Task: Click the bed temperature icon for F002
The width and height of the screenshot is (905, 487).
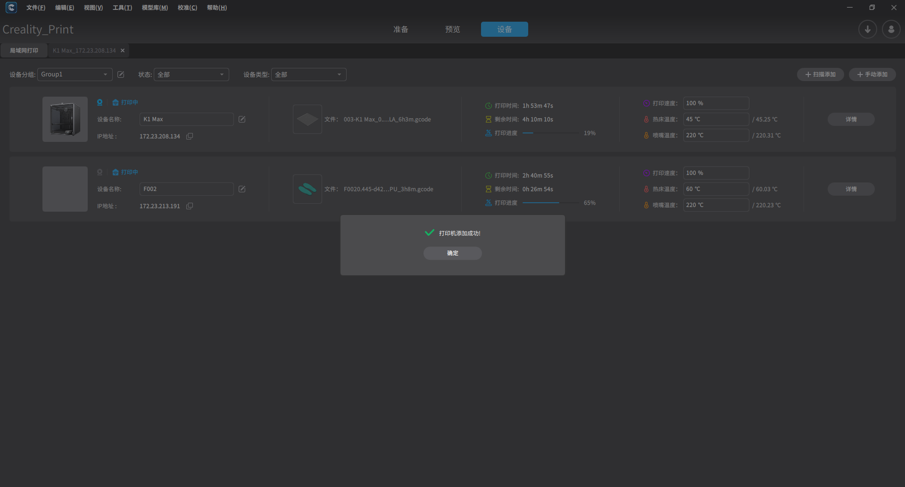Action: tap(646, 189)
